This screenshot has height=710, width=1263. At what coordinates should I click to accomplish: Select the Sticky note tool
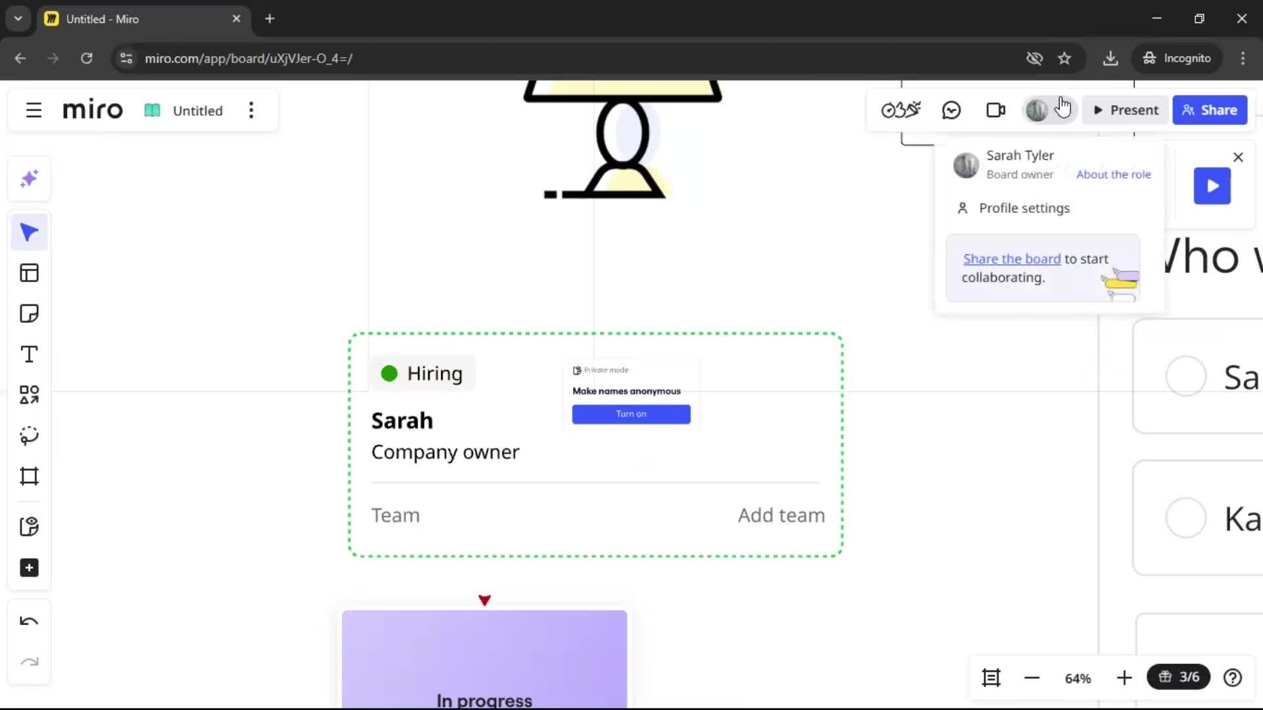[29, 314]
